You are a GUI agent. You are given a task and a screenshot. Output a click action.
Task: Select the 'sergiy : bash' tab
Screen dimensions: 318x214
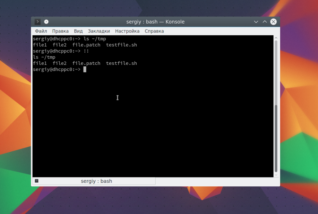pos(96,181)
